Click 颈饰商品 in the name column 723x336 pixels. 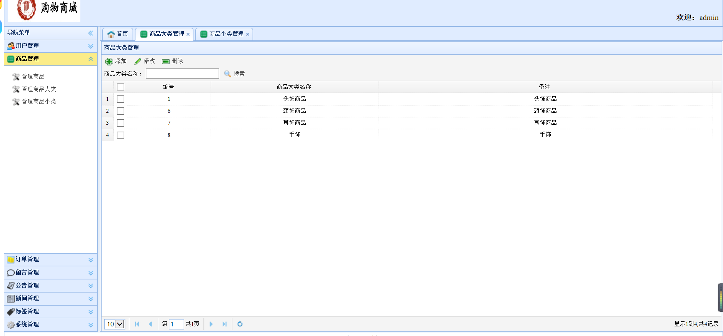pyautogui.click(x=295, y=111)
